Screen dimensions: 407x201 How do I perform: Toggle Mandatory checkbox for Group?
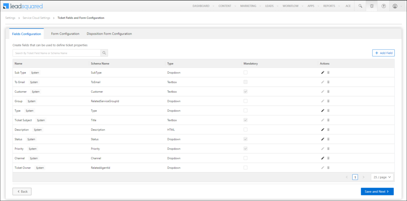coord(245,101)
